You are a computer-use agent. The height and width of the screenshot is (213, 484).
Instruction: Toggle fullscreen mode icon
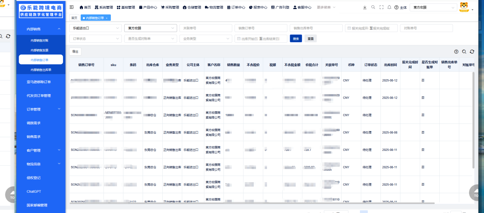(381, 7)
